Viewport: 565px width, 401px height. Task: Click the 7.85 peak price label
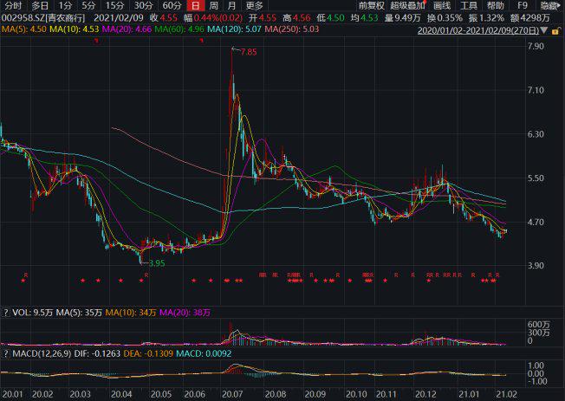click(x=248, y=53)
